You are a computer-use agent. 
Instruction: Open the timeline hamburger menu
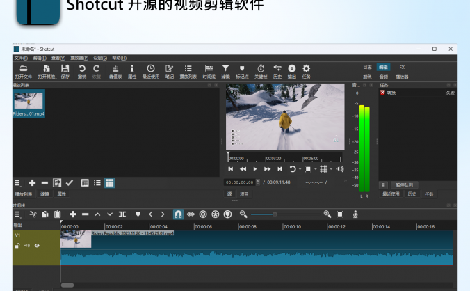click(17, 214)
